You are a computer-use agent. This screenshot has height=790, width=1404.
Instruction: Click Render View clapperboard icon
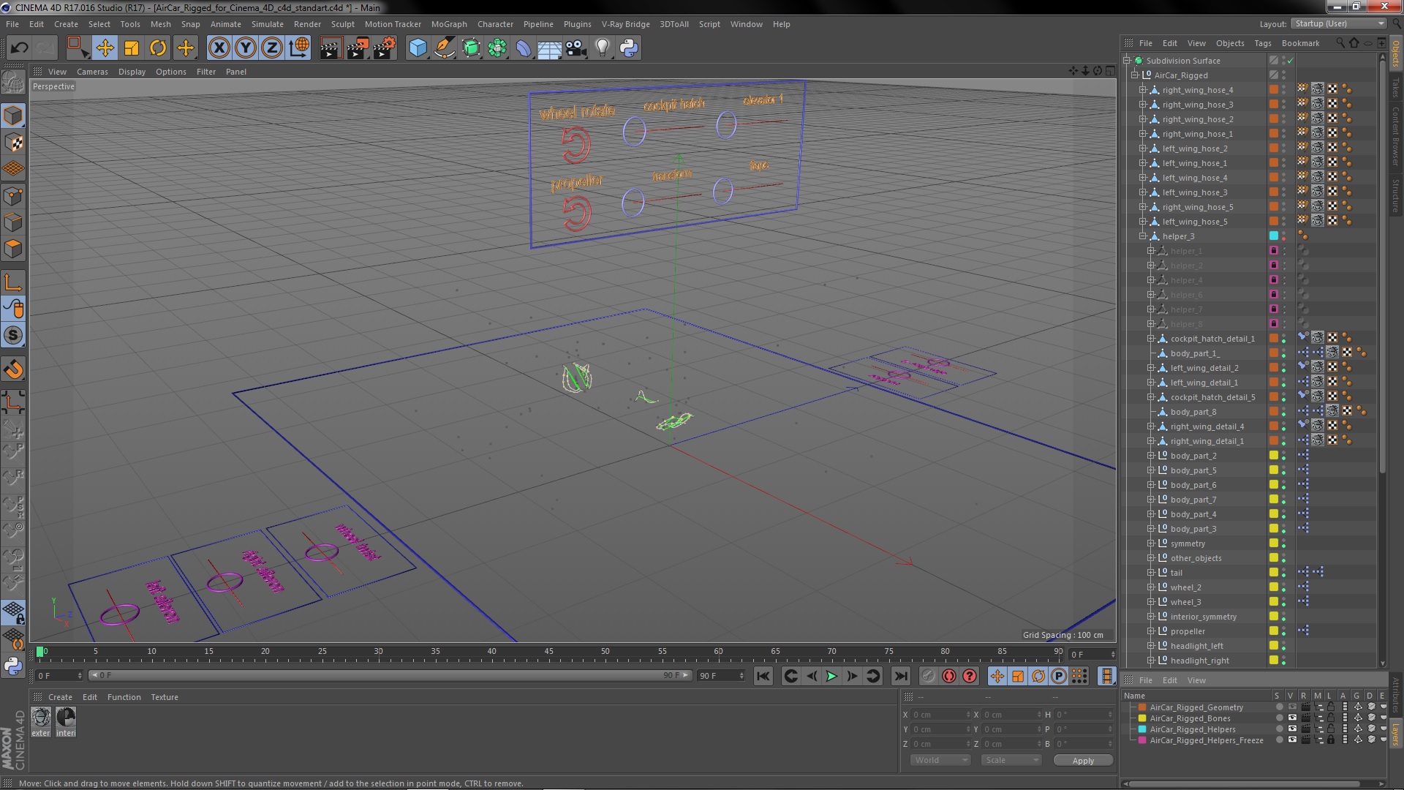pyautogui.click(x=330, y=48)
